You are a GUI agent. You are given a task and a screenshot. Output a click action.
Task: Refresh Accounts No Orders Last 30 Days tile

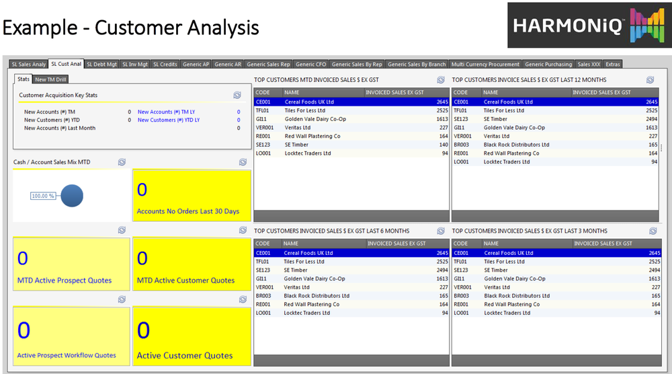(243, 162)
